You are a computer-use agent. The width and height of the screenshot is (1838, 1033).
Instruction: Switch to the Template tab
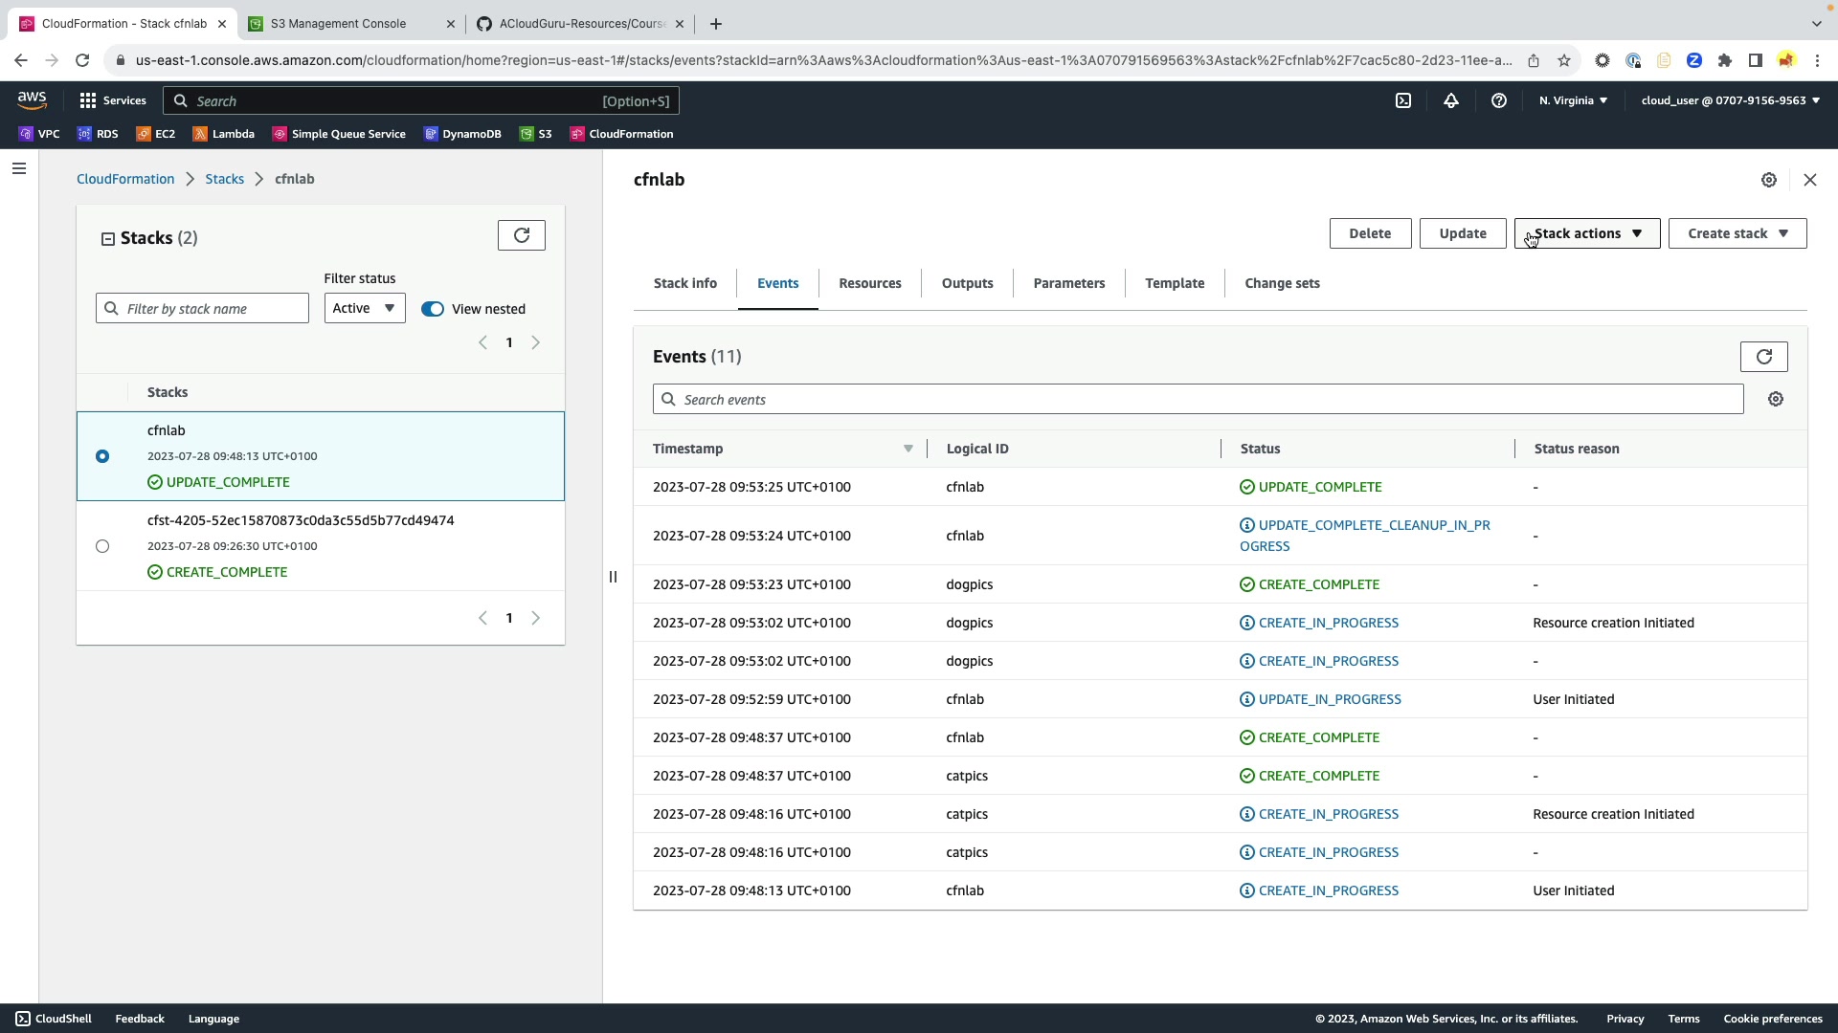click(x=1174, y=283)
